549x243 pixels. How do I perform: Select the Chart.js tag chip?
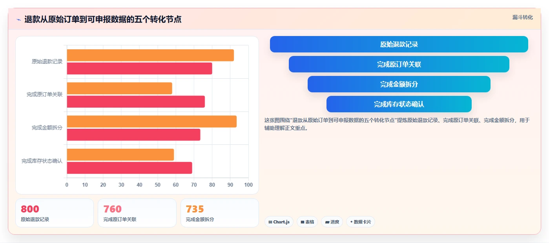[x=279, y=222]
